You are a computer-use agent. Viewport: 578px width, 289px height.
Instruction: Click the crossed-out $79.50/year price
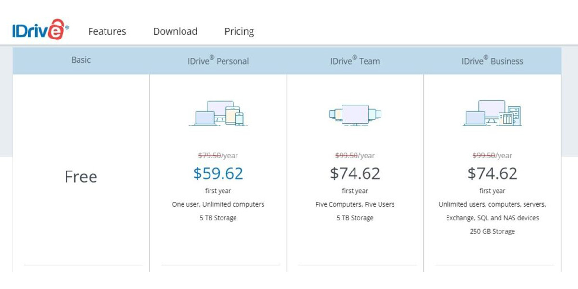[x=218, y=156]
